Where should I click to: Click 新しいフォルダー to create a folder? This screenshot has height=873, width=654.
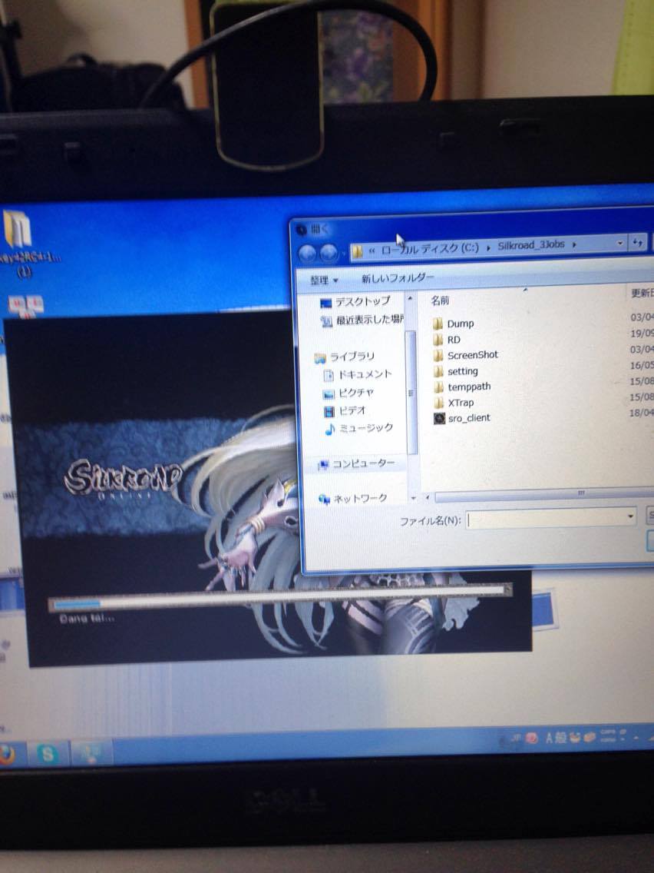click(397, 278)
